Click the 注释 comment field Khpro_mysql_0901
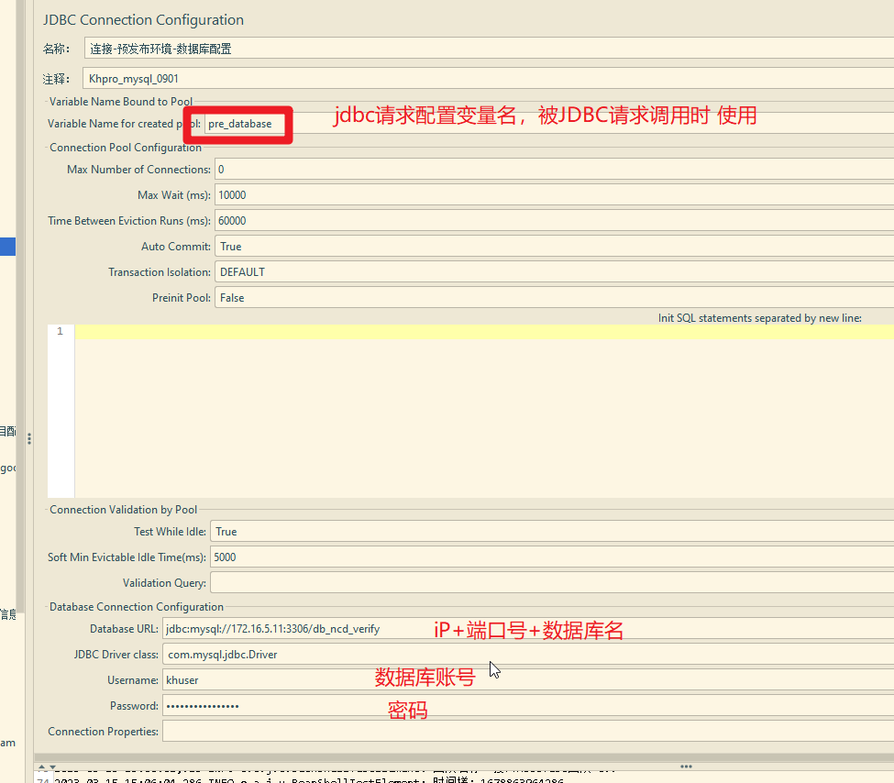The height and width of the screenshot is (783, 894). tap(489, 78)
